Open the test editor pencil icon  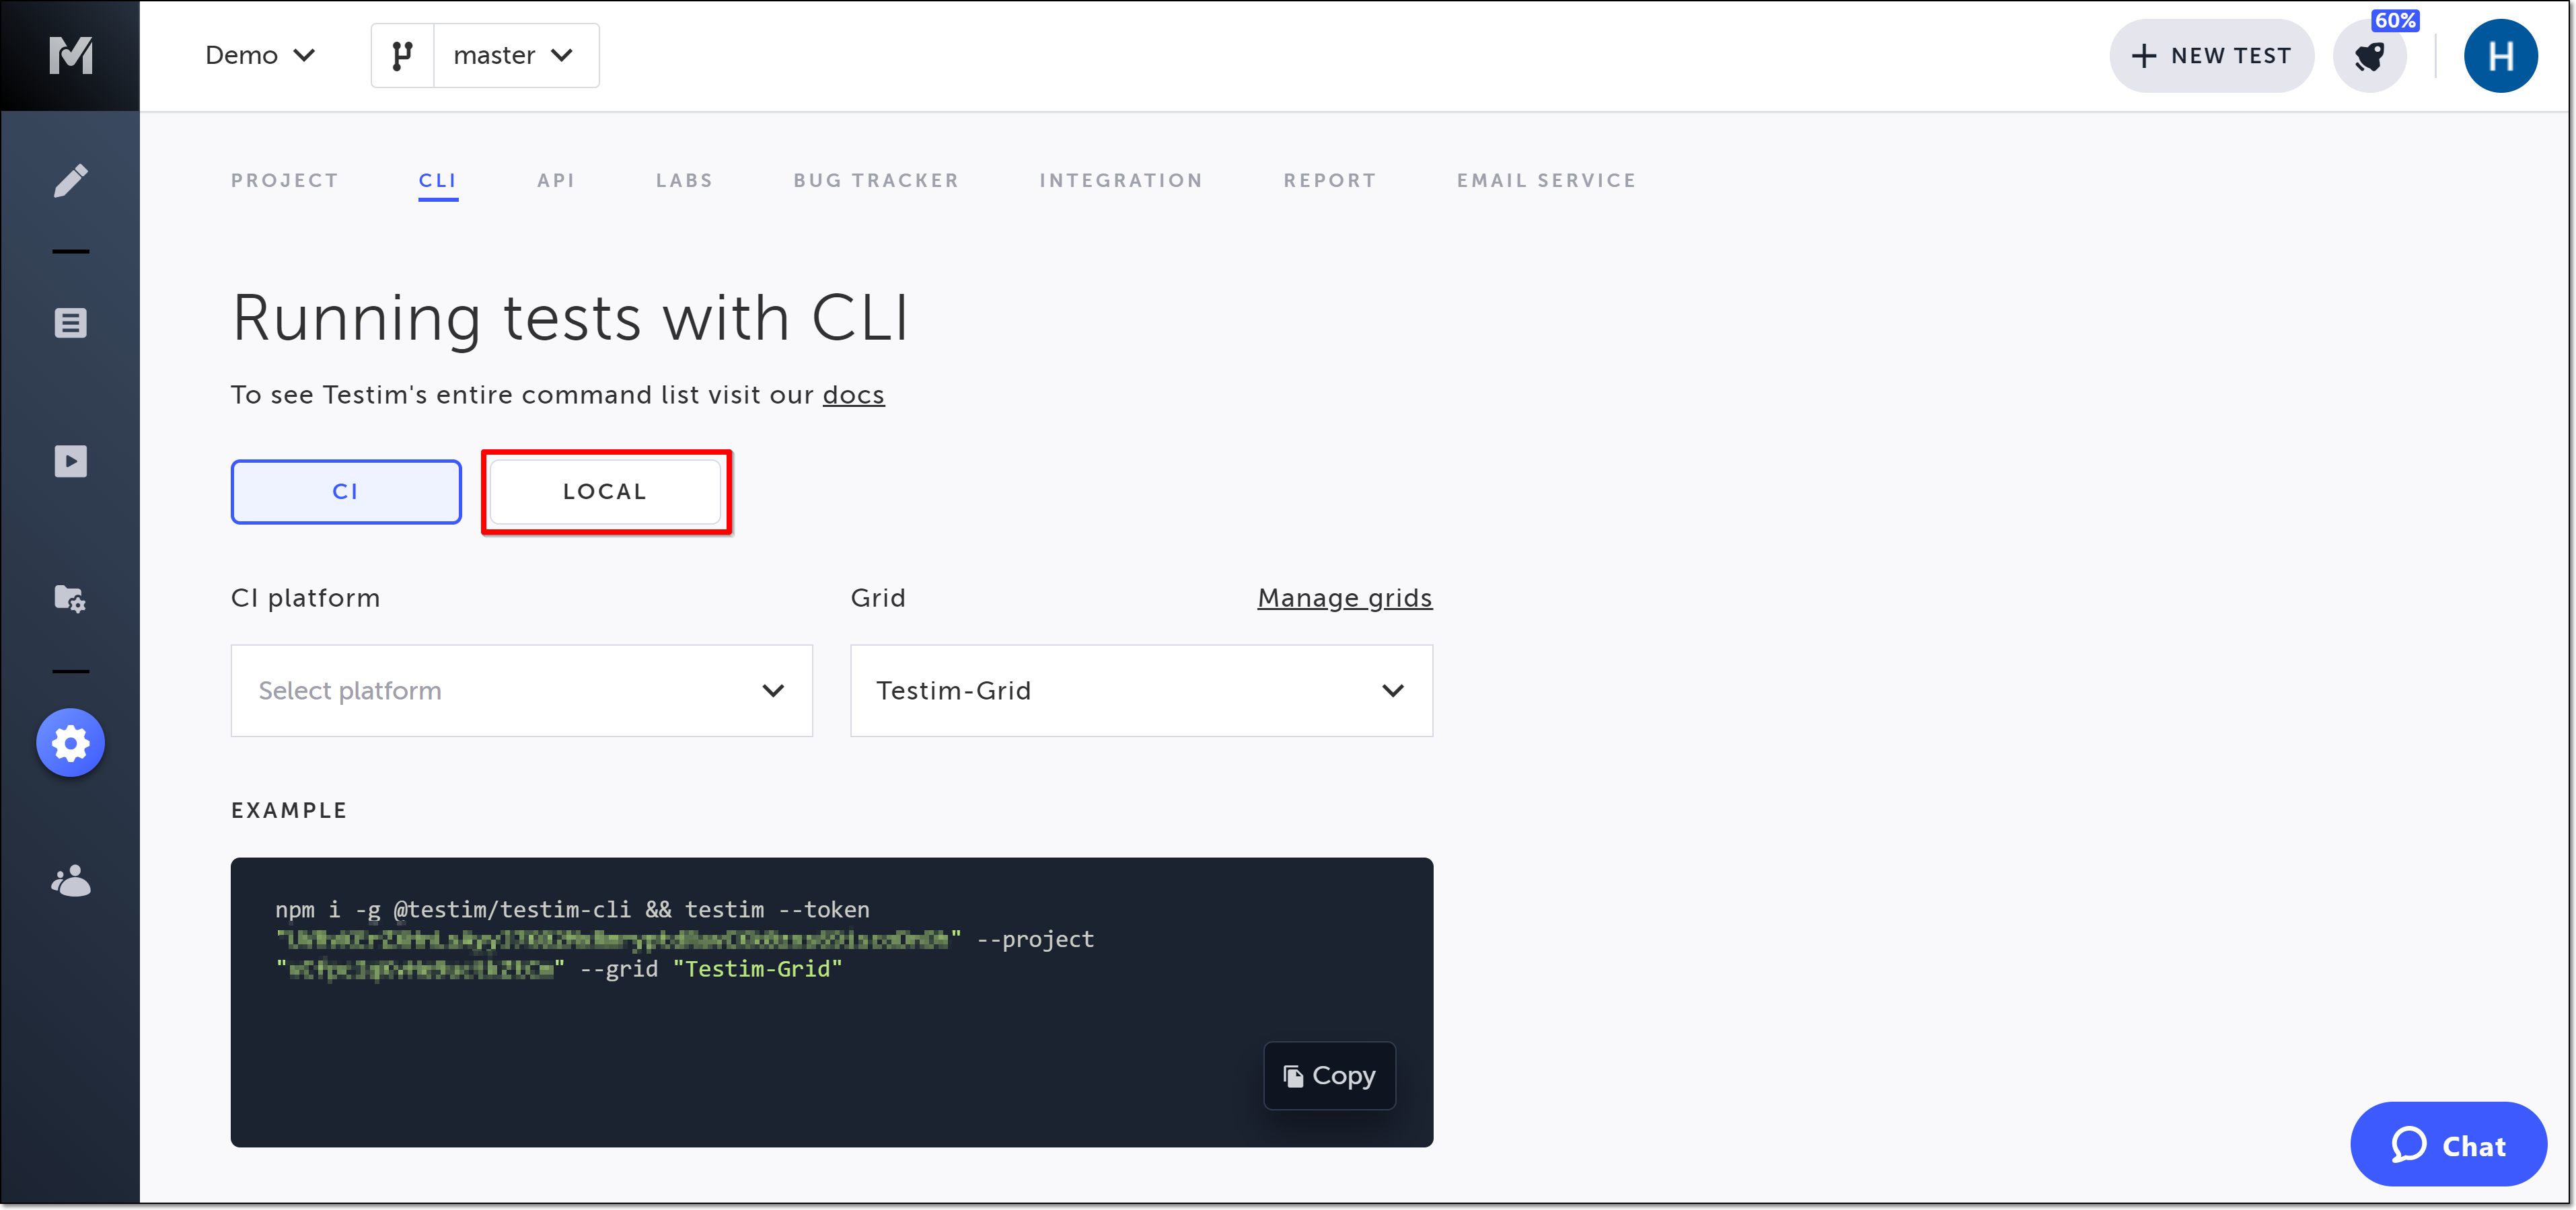click(x=70, y=181)
